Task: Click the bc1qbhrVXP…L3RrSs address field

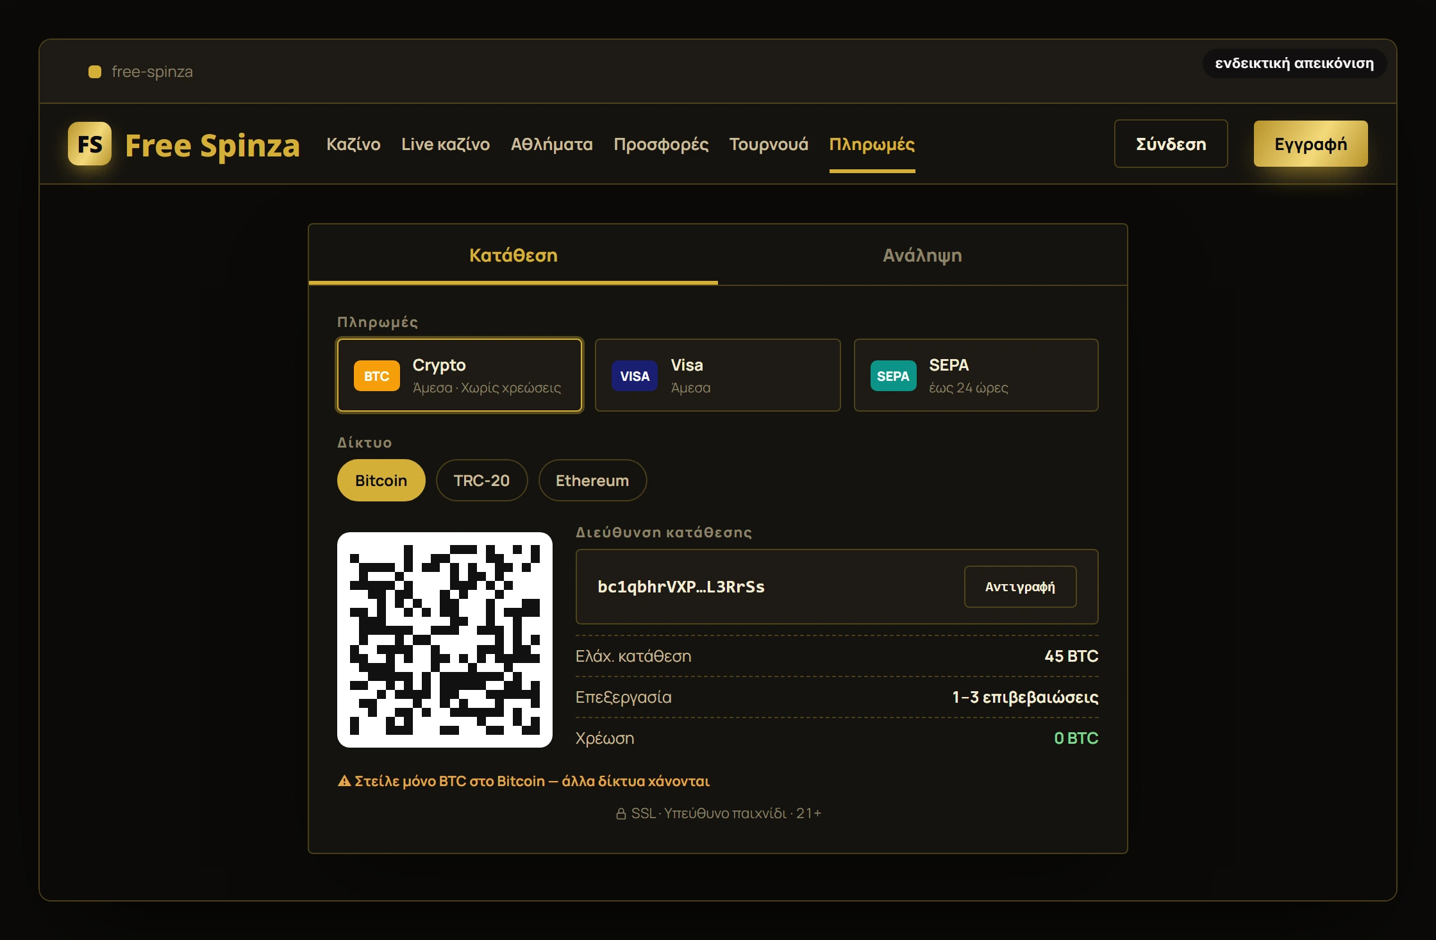Action: coord(837,587)
